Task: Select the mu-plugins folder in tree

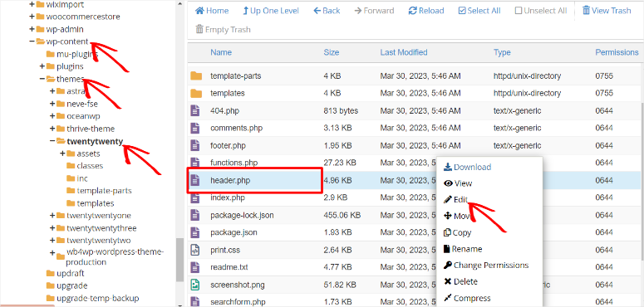Action: tap(72, 54)
